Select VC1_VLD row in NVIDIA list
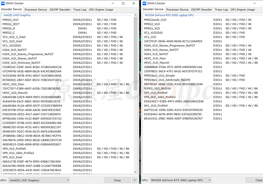Viewport: 263px width, 184px height. pyautogui.click(x=203, y=37)
